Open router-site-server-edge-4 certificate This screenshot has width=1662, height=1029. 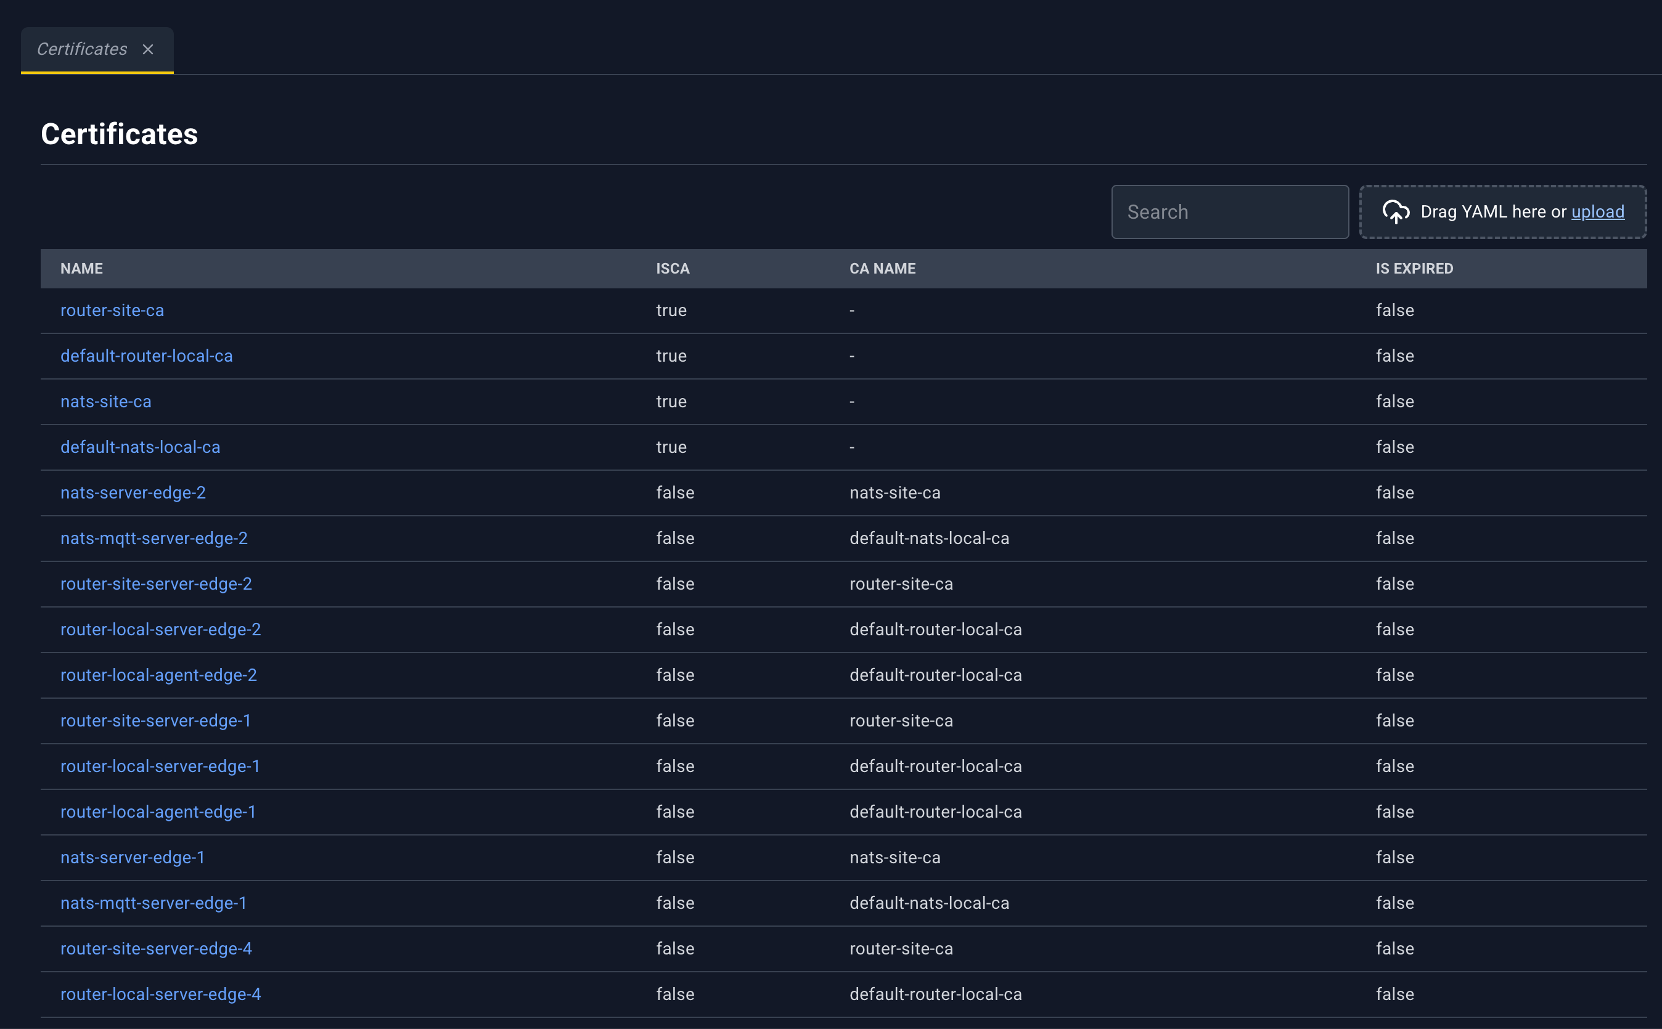(x=156, y=949)
